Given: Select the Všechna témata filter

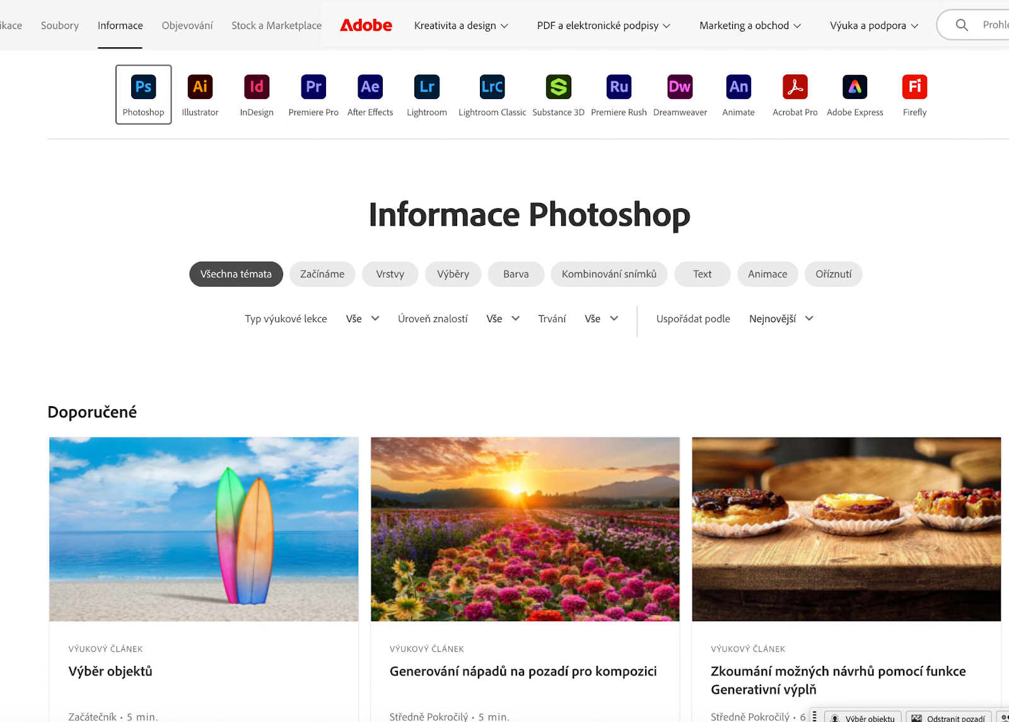Looking at the screenshot, I should tap(236, 274).
